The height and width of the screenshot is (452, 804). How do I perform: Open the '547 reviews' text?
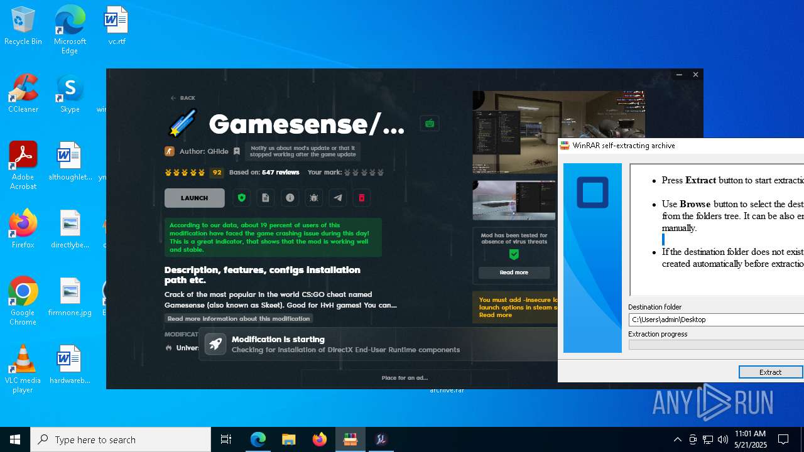point(281,173)
